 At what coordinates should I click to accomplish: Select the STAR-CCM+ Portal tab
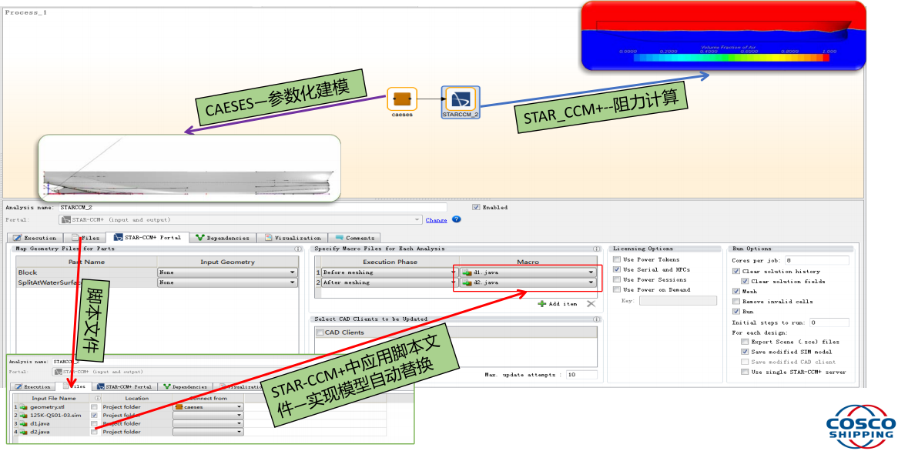tap(148, 238)
